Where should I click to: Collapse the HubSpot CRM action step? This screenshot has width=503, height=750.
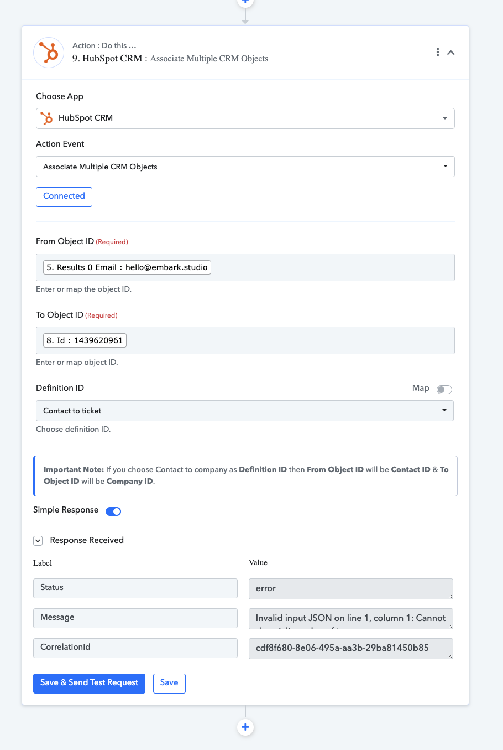click(x=451, y=53)
